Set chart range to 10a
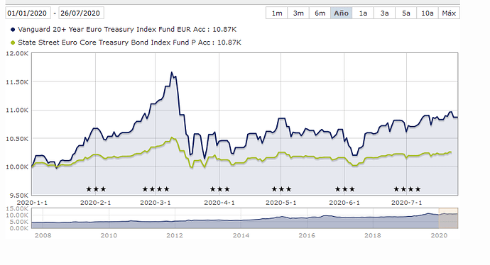The width and height of the screenshot is (490, 265). [428, 13]
